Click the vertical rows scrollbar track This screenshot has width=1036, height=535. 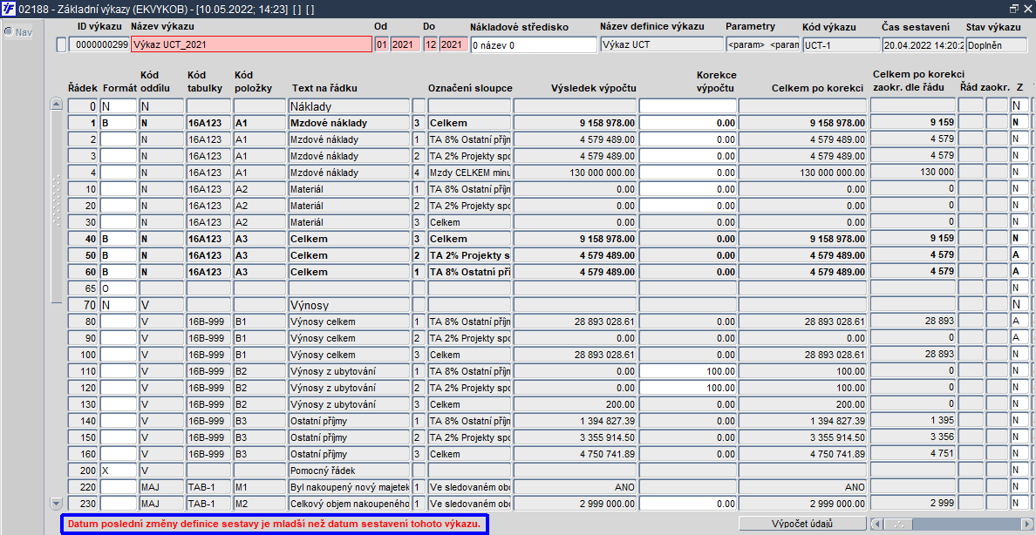[56, 396]
